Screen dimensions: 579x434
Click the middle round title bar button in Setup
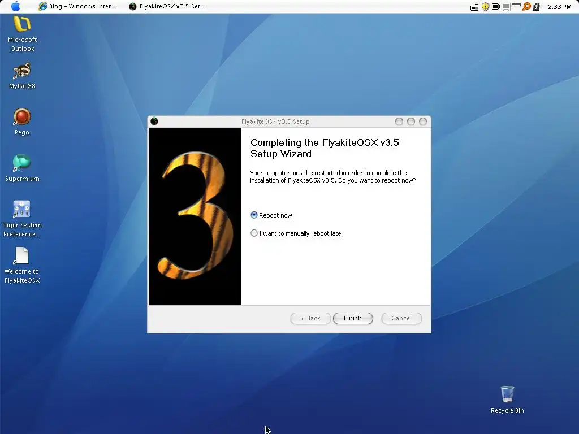[x=411, y=122]
